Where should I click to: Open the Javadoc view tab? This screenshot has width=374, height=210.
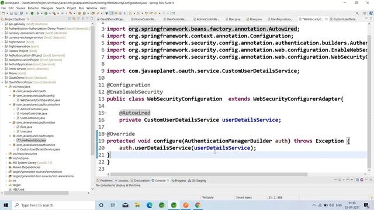click(x=122, y=180)
